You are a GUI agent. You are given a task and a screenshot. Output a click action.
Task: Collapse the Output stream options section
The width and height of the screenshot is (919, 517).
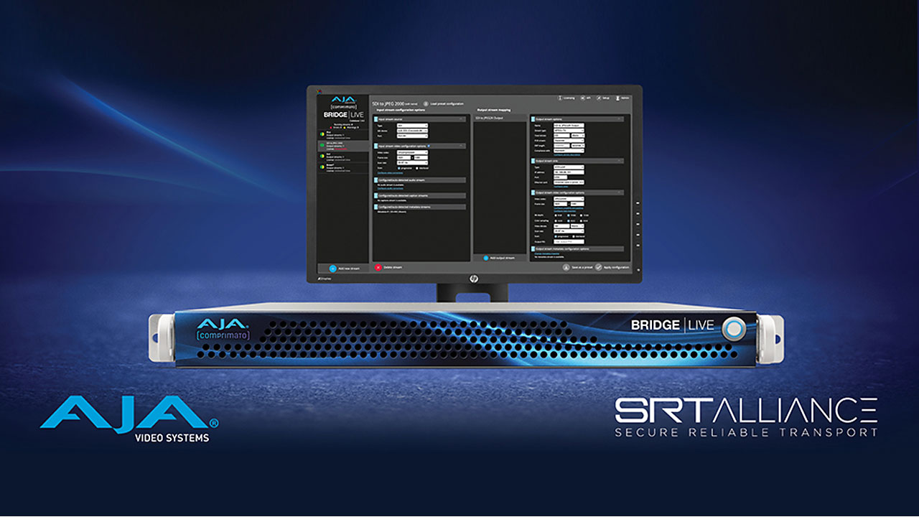[620, 119]
